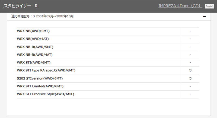Viewport: 217px width, 118px height.
Task: Click the dash cell for WRX STI(AWD/6MT)
Action: pos(190,63)
